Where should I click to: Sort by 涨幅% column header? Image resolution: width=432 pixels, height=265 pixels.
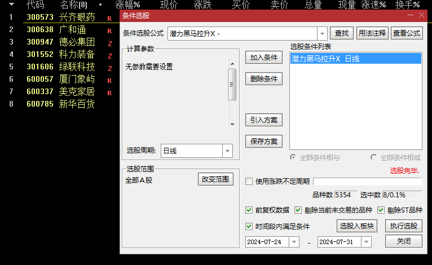(x=127, y=5)
